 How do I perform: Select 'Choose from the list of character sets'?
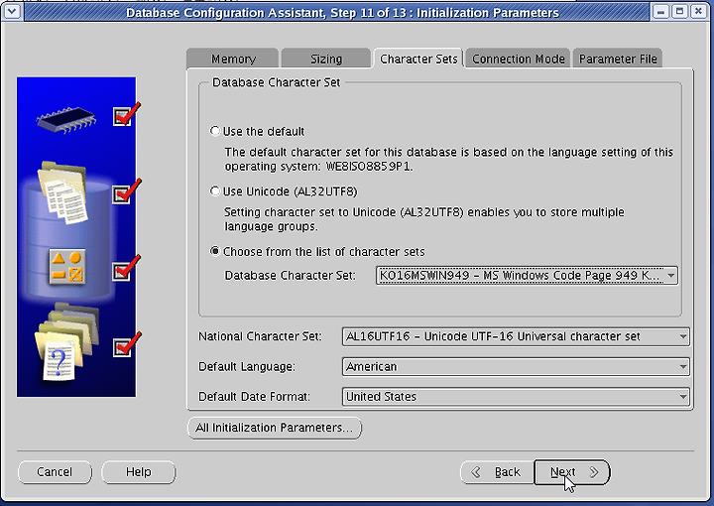coord(215,251)
